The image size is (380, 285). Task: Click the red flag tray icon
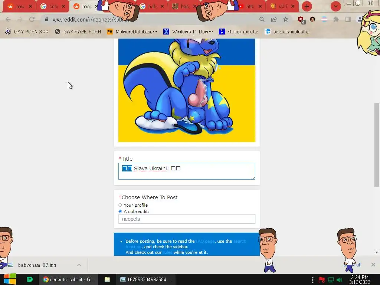(322, 280)
